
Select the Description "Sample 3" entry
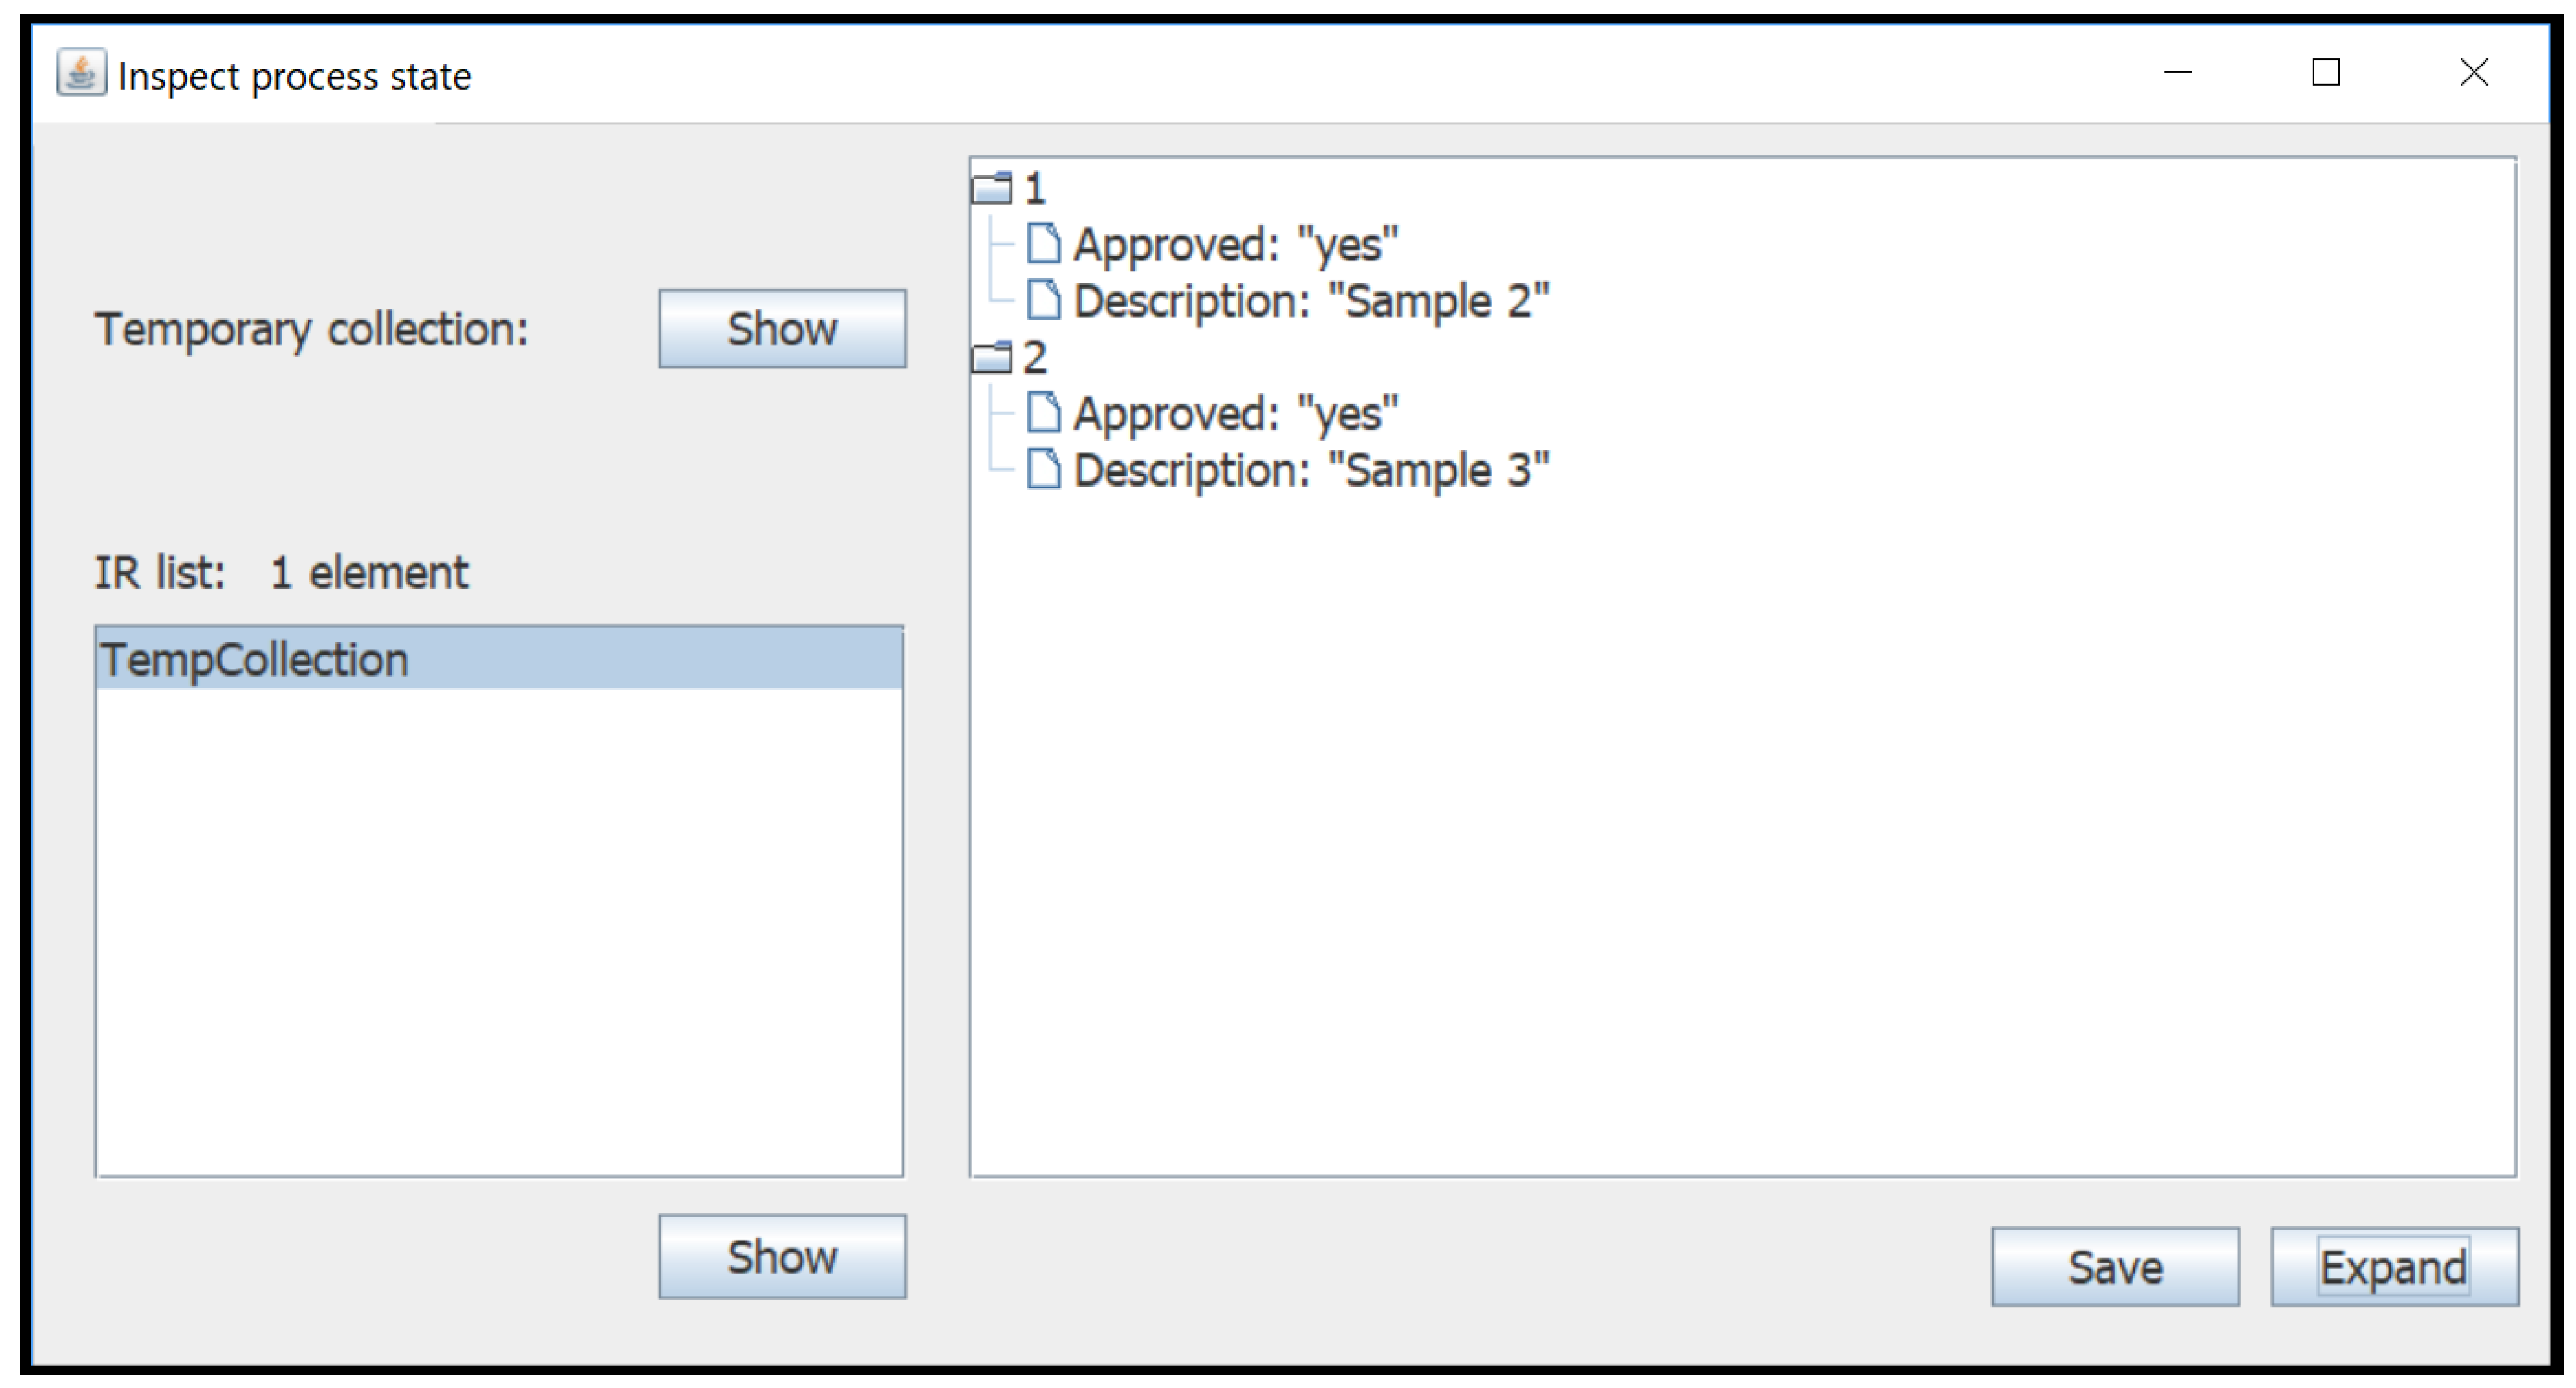coord(1310,469)
